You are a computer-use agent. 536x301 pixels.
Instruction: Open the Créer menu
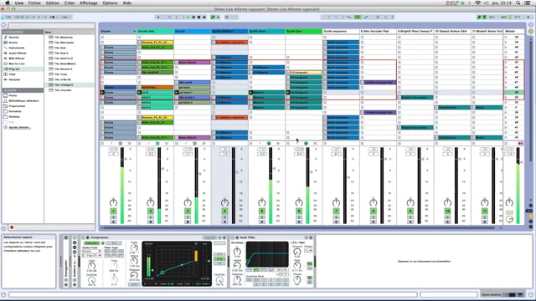pyautogui.click(x=70, y=3)
